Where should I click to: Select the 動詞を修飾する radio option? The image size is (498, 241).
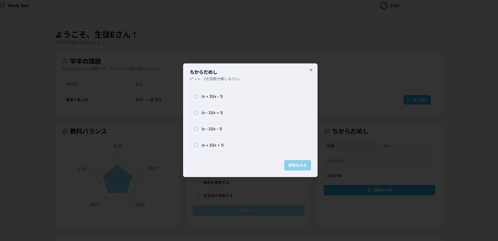pos(198,183)
